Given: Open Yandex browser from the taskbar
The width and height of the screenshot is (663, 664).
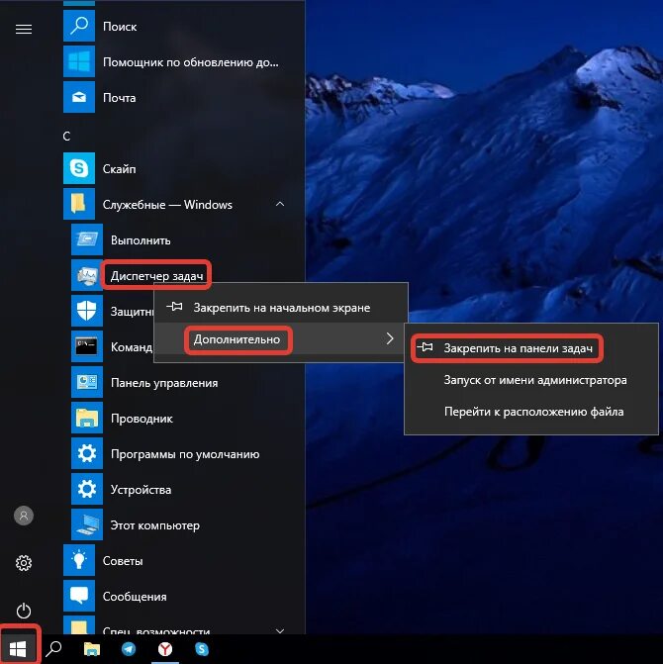Looking at the screenshot, I should point(165,648).
